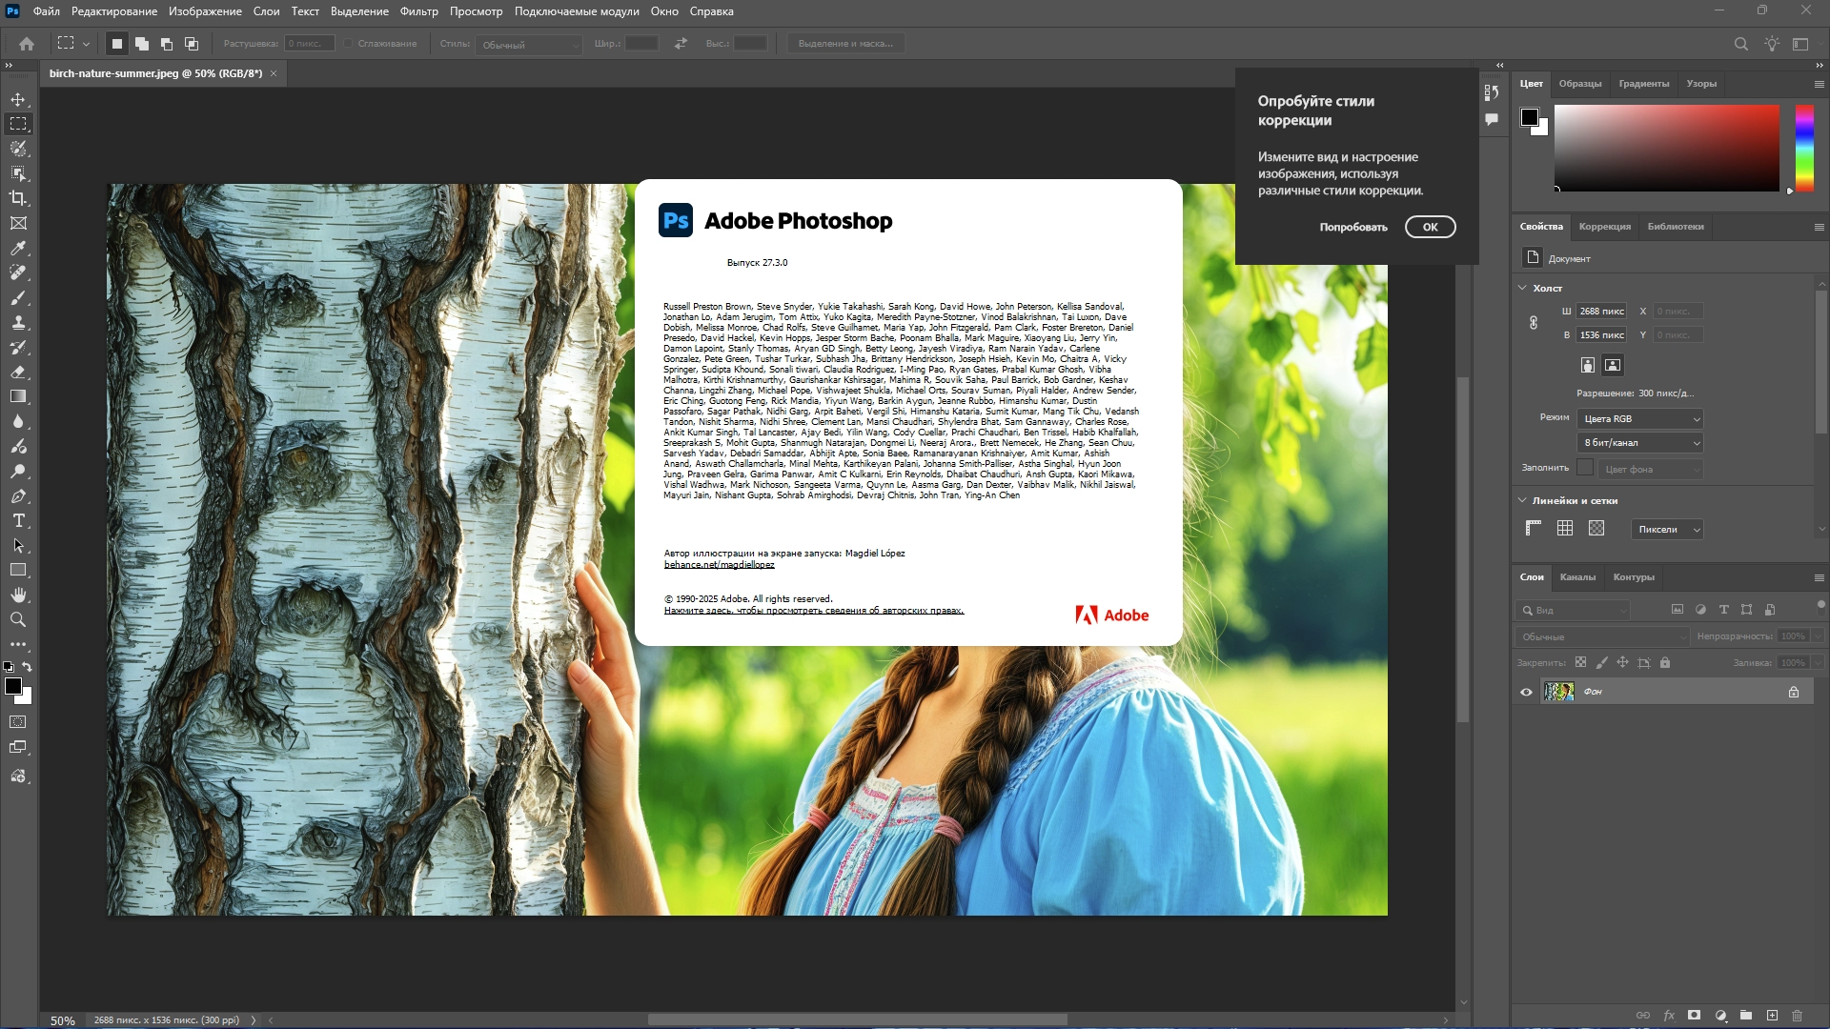Screen dimensions: 1830x1029
Task: Select the Move tool
Action: [x=18, y=99]
